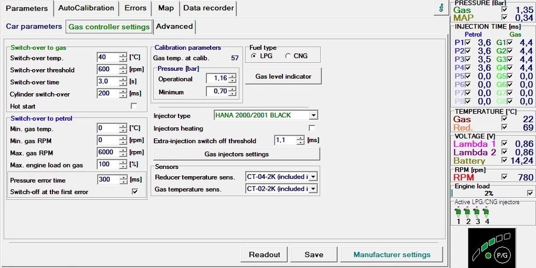Toggle the Hot start checkbox

(134, 106)
